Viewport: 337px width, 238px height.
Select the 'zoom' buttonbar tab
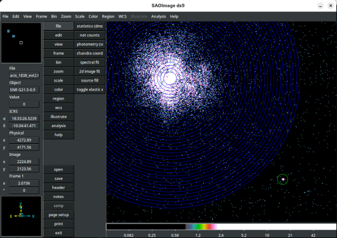coord(59,71)
